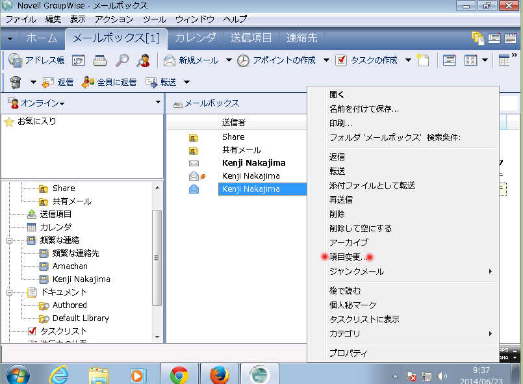Click the trash can delete icon
This screenshot has width=523, height=384.
(x=16, y=82)
